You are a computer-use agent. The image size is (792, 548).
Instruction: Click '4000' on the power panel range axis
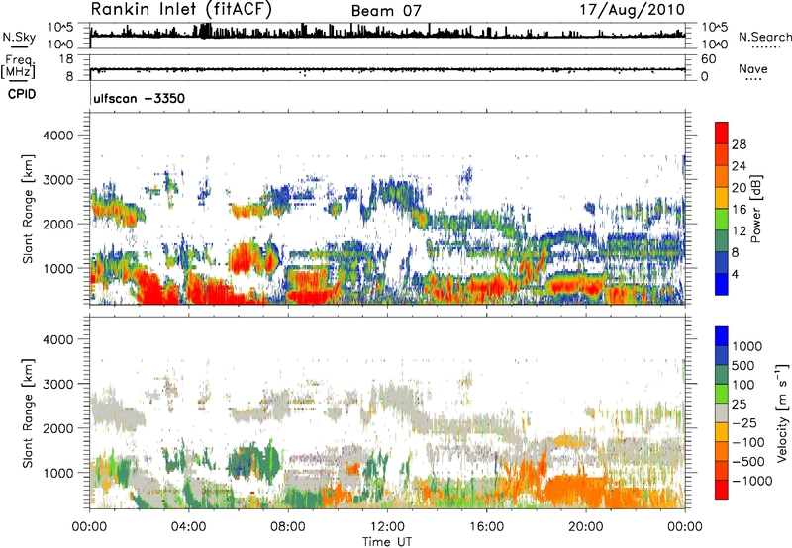pos(57,136)
